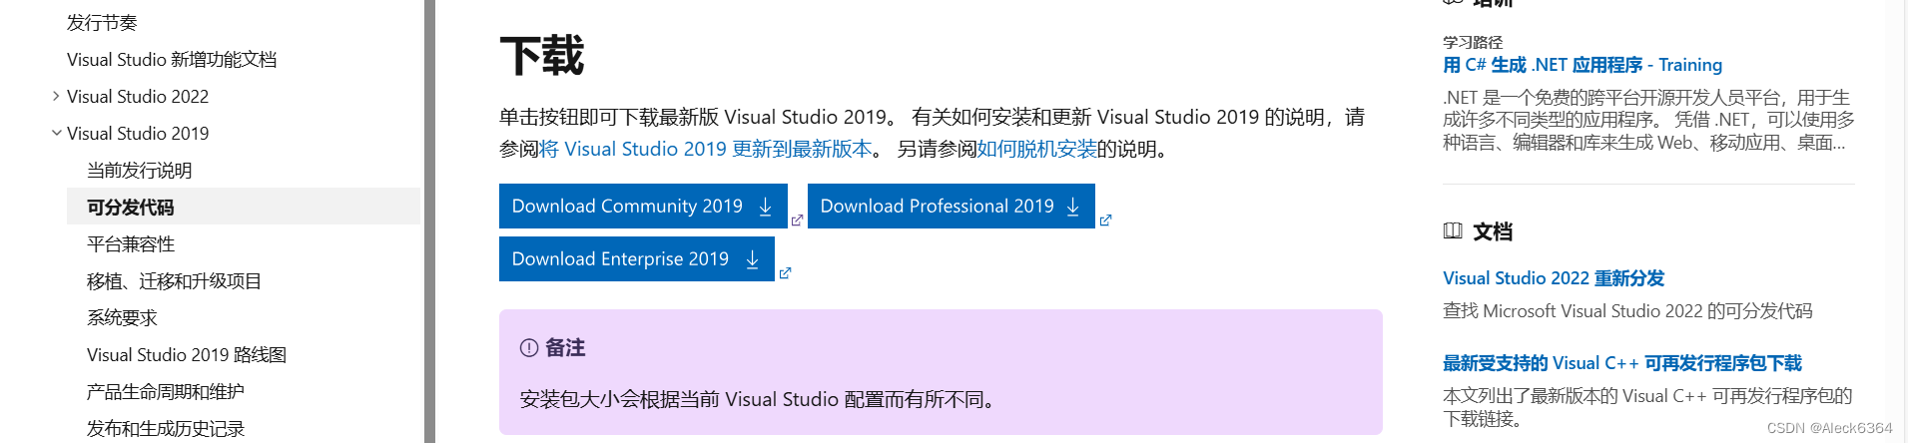The image size is (1908, 443).
Task: Expand the Visual Studio 2022 tree node
Action: [56, 97]
